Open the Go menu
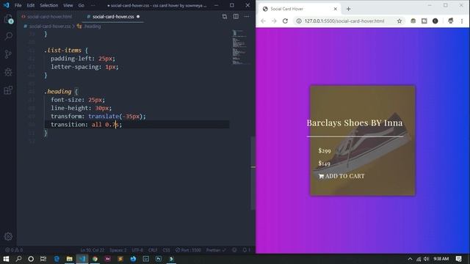 [82, 5]
